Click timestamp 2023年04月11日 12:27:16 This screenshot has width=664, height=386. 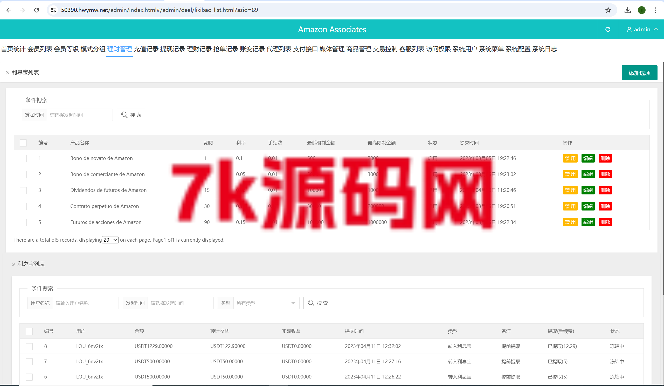coord(373,361)
